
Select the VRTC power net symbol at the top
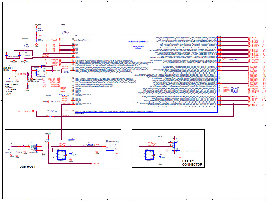(63, 24)
